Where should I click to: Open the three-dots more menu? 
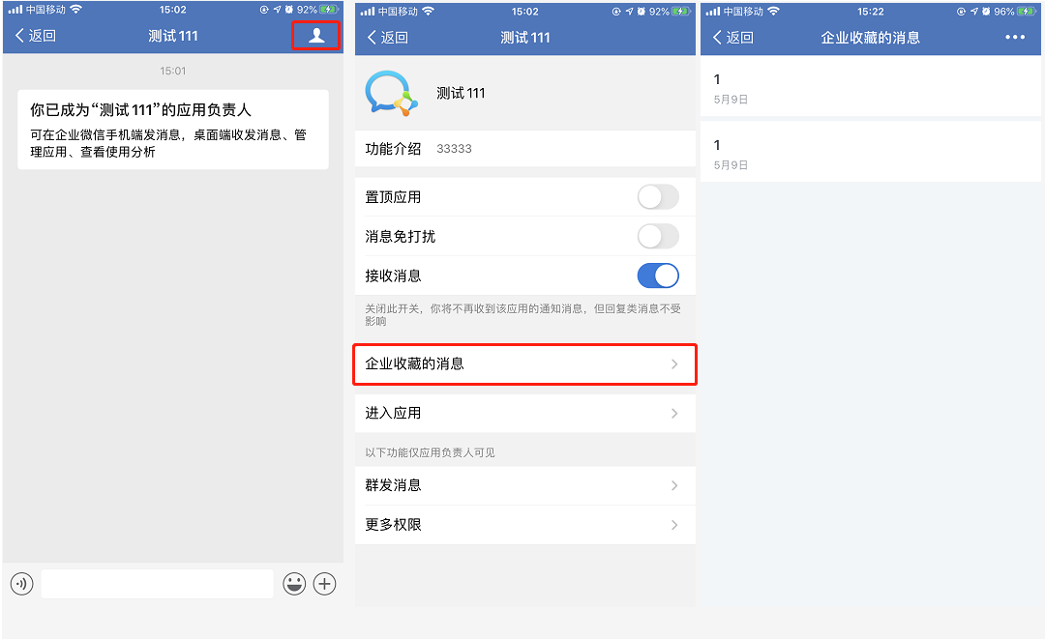(x=1014, y=38)
